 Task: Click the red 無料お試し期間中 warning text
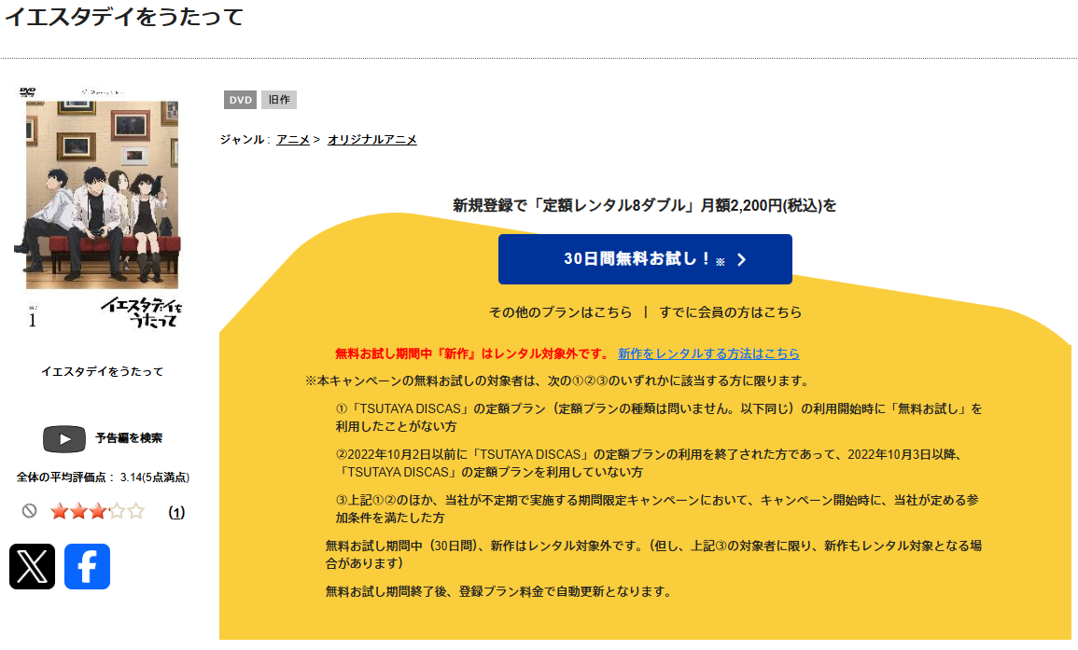(472, 353)
